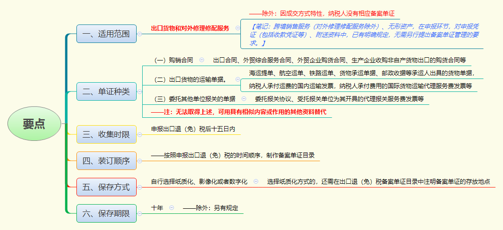Select the red 出口货物和对外修理修配服务 text
Screen dimensions: 503x230
(x=190, y=28)
